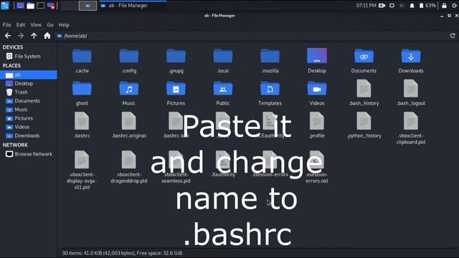Reload the current folder view

tap(453, 36)
